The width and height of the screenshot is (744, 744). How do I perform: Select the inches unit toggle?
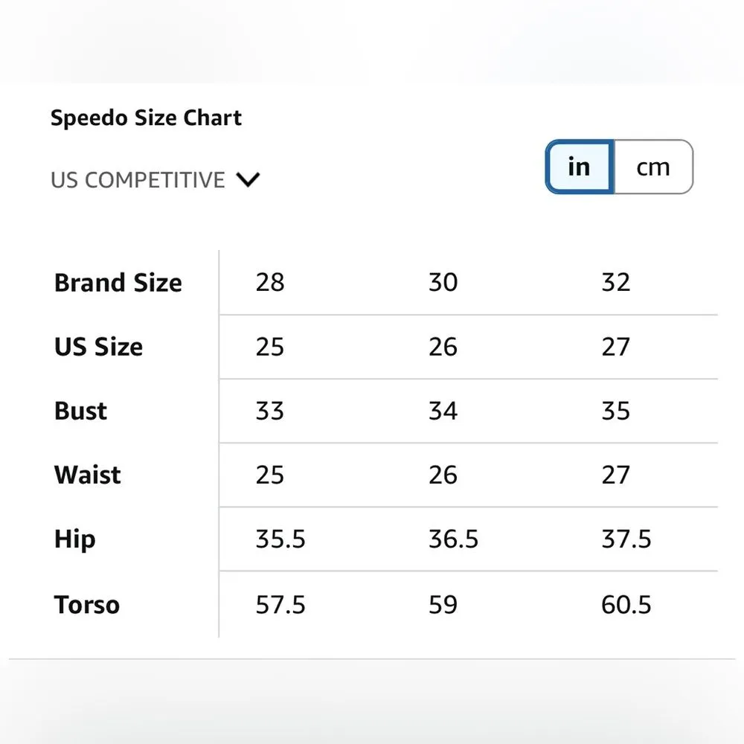point(579,167)
